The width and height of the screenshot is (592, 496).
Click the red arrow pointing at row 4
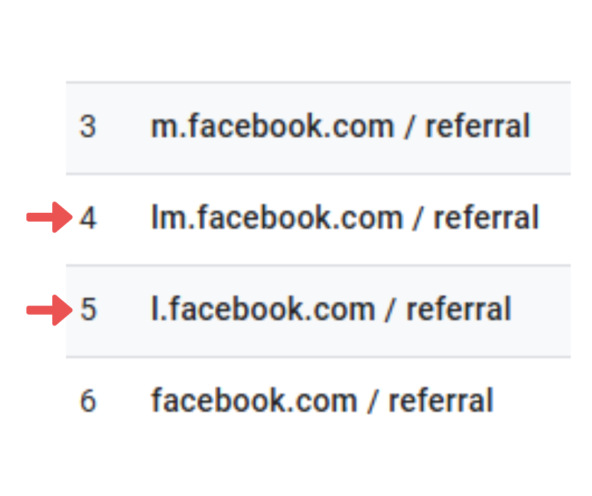click(49, 217)
